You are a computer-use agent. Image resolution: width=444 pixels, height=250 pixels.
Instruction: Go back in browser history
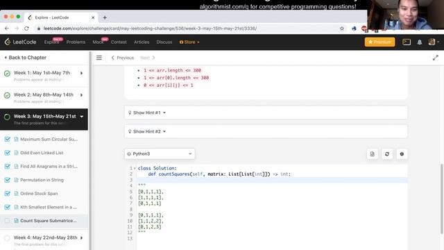[x=7, y=28]
